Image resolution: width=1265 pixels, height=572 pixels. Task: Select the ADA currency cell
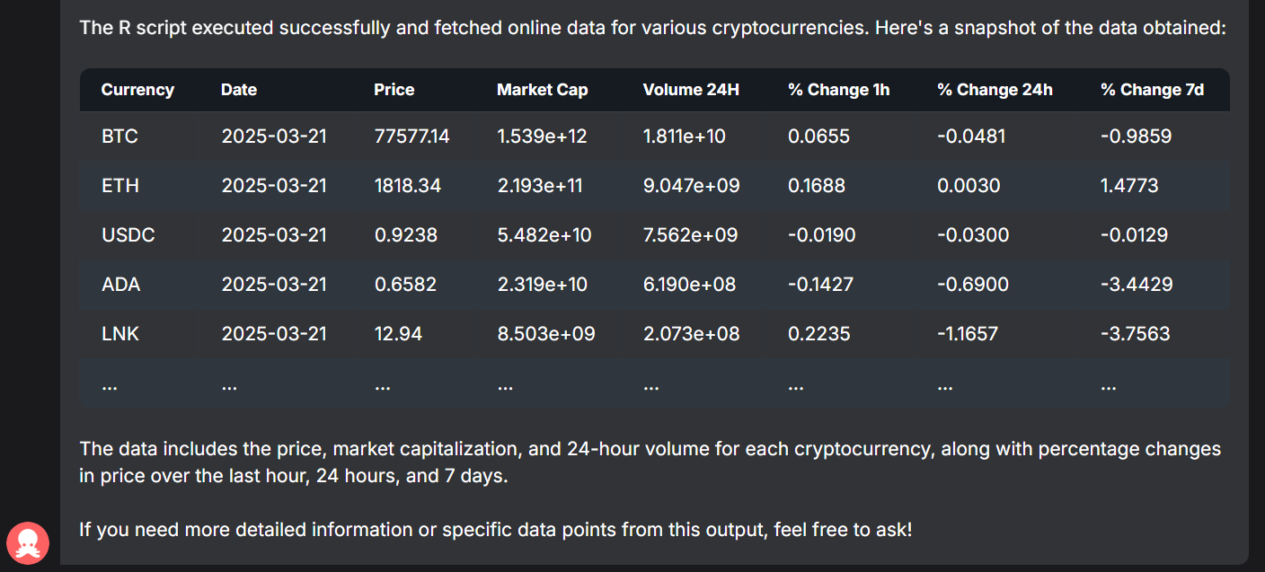coord(121,285)
